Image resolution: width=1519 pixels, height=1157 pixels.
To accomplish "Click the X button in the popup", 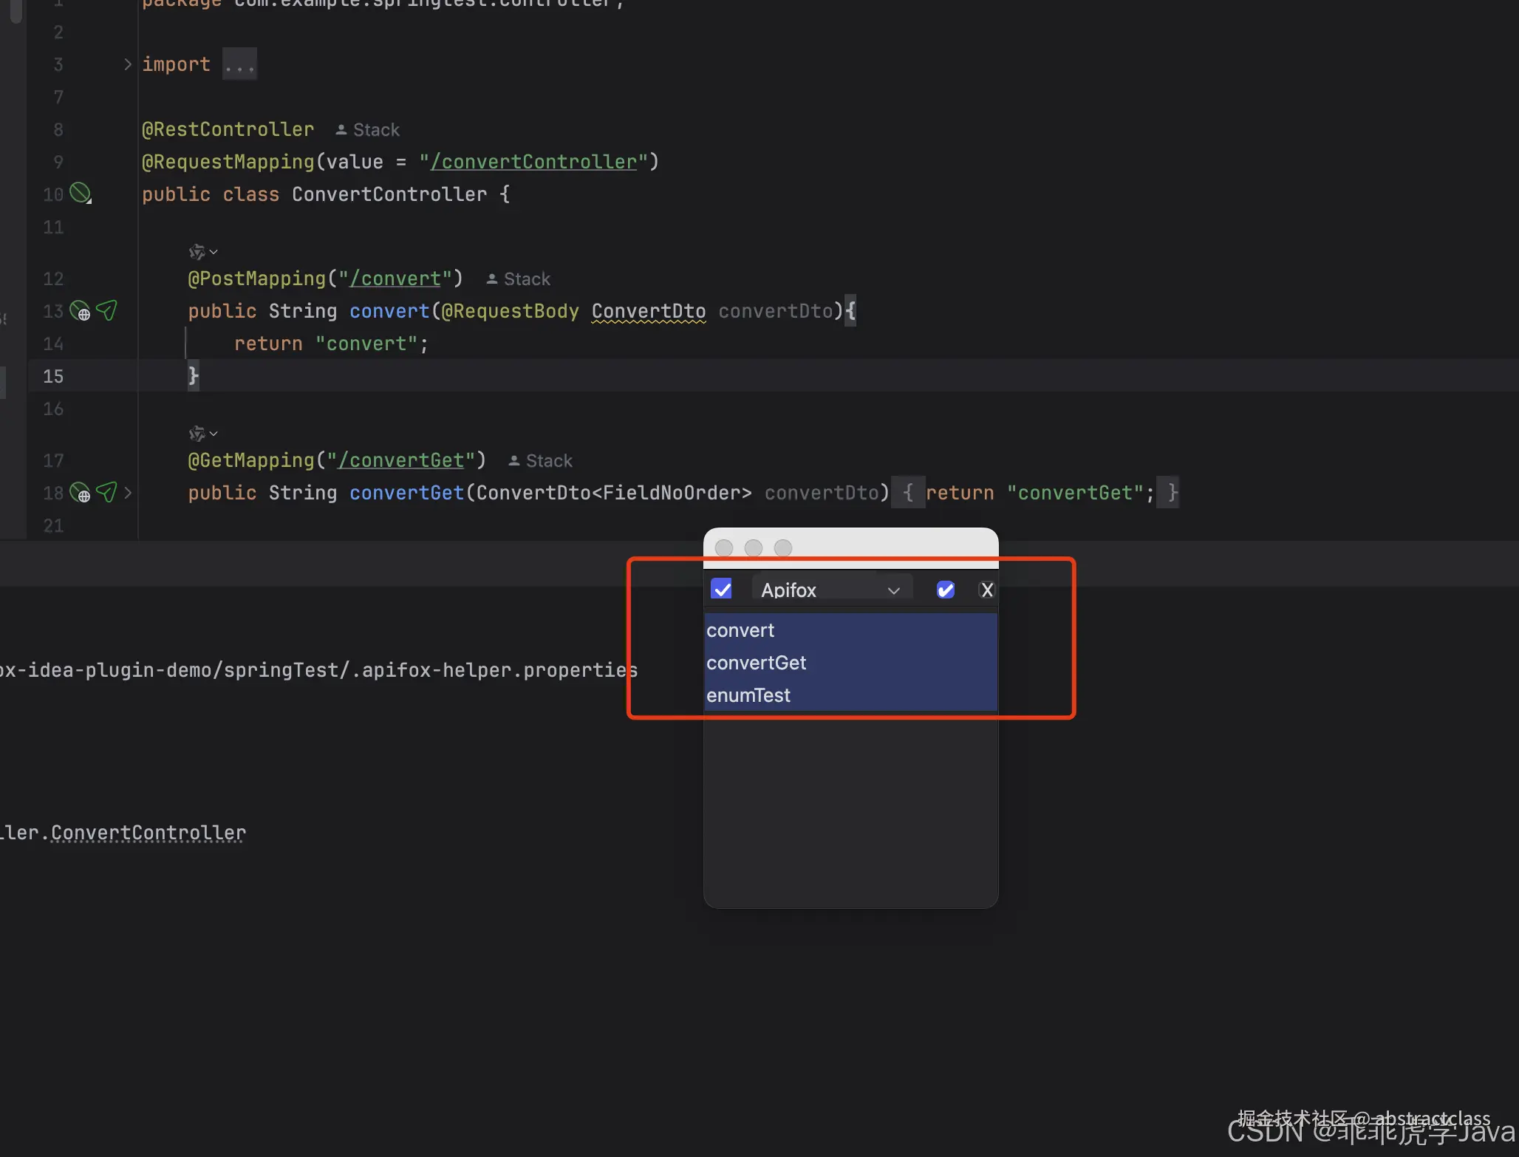I will coord(987,590).
